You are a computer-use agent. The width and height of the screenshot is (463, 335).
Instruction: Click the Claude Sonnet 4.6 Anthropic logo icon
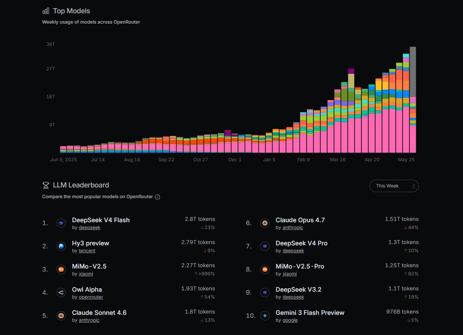(x=61, y=316)
